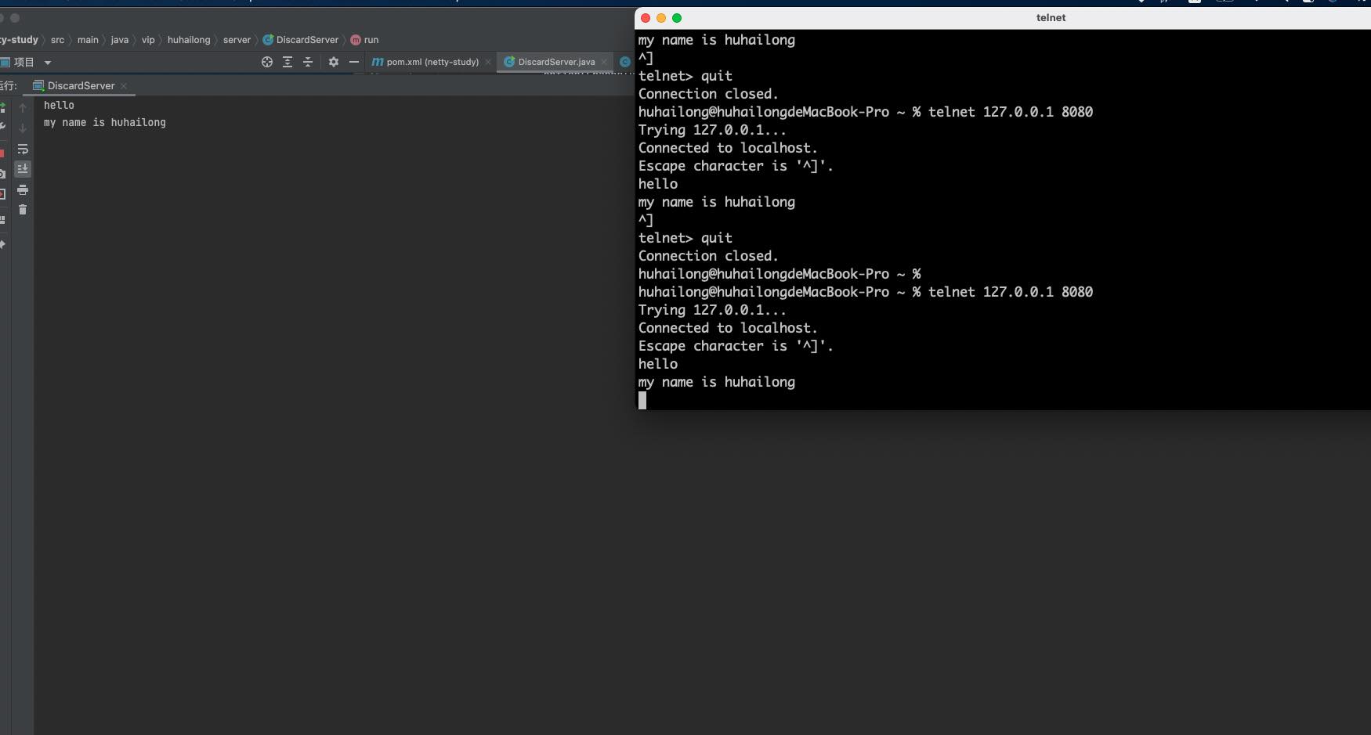1371x735 pixels.
Task: Click the print icon in Run console
Action: click(23, 190)
